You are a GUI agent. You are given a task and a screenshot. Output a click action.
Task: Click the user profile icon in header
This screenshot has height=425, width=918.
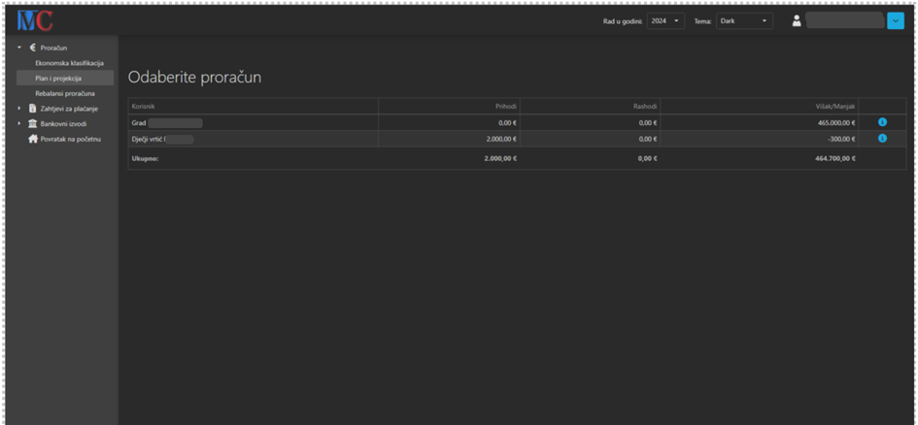(x=797, y=20)
